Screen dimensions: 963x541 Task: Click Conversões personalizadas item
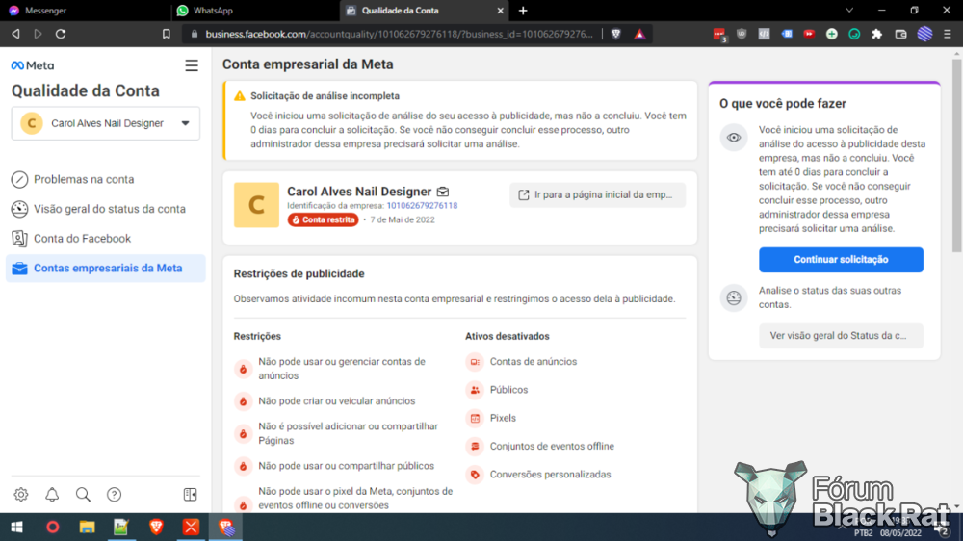click(550, 475)
